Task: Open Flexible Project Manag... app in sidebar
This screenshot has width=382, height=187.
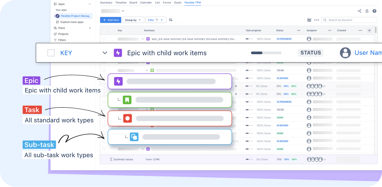Action: (x=73, y=16)
